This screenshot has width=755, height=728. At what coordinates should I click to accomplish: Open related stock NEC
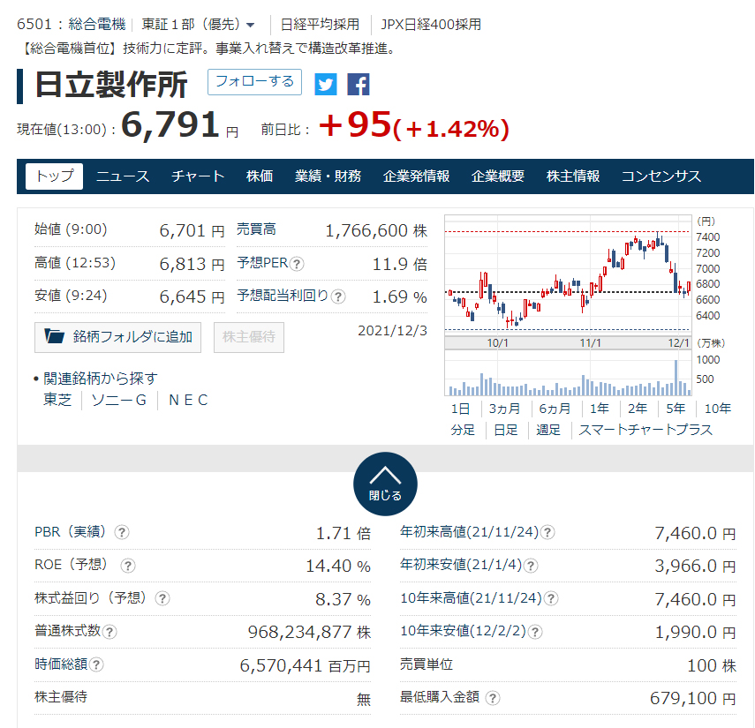[188, 400]
